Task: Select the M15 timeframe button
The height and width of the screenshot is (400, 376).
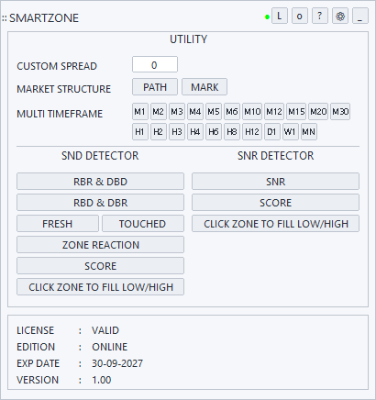Action: [x=296, y=112]
